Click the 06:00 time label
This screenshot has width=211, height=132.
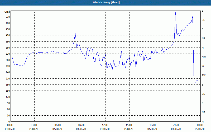[x=58, y=125]
